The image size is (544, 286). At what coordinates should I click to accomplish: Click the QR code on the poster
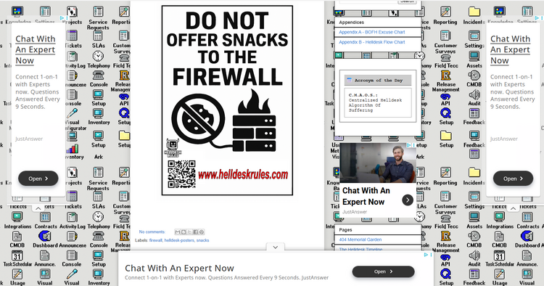(x=181, y=174)
